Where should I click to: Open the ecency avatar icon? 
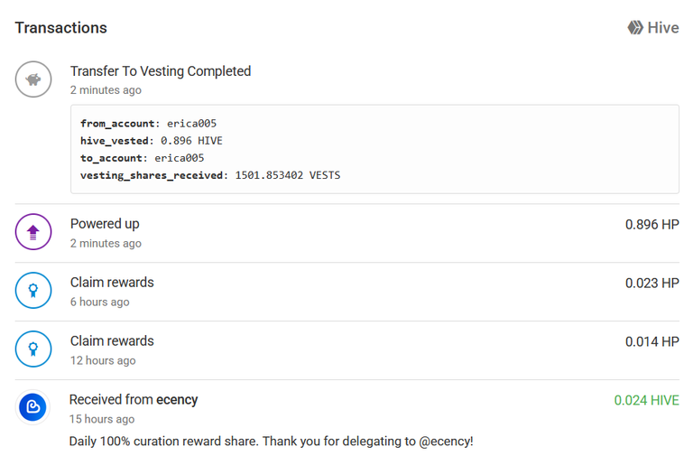[x=33, y=407]
